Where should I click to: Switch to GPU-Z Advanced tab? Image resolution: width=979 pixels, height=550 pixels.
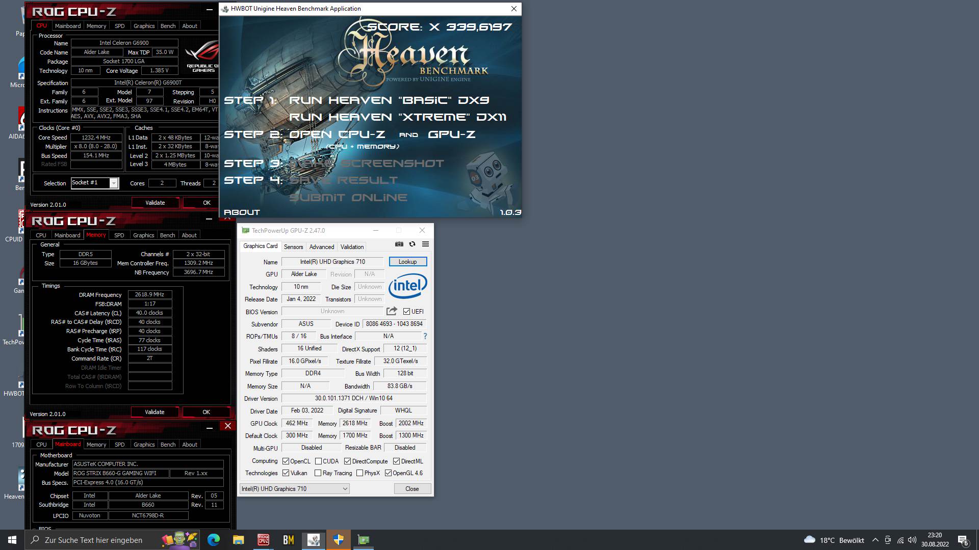(322, 247)
